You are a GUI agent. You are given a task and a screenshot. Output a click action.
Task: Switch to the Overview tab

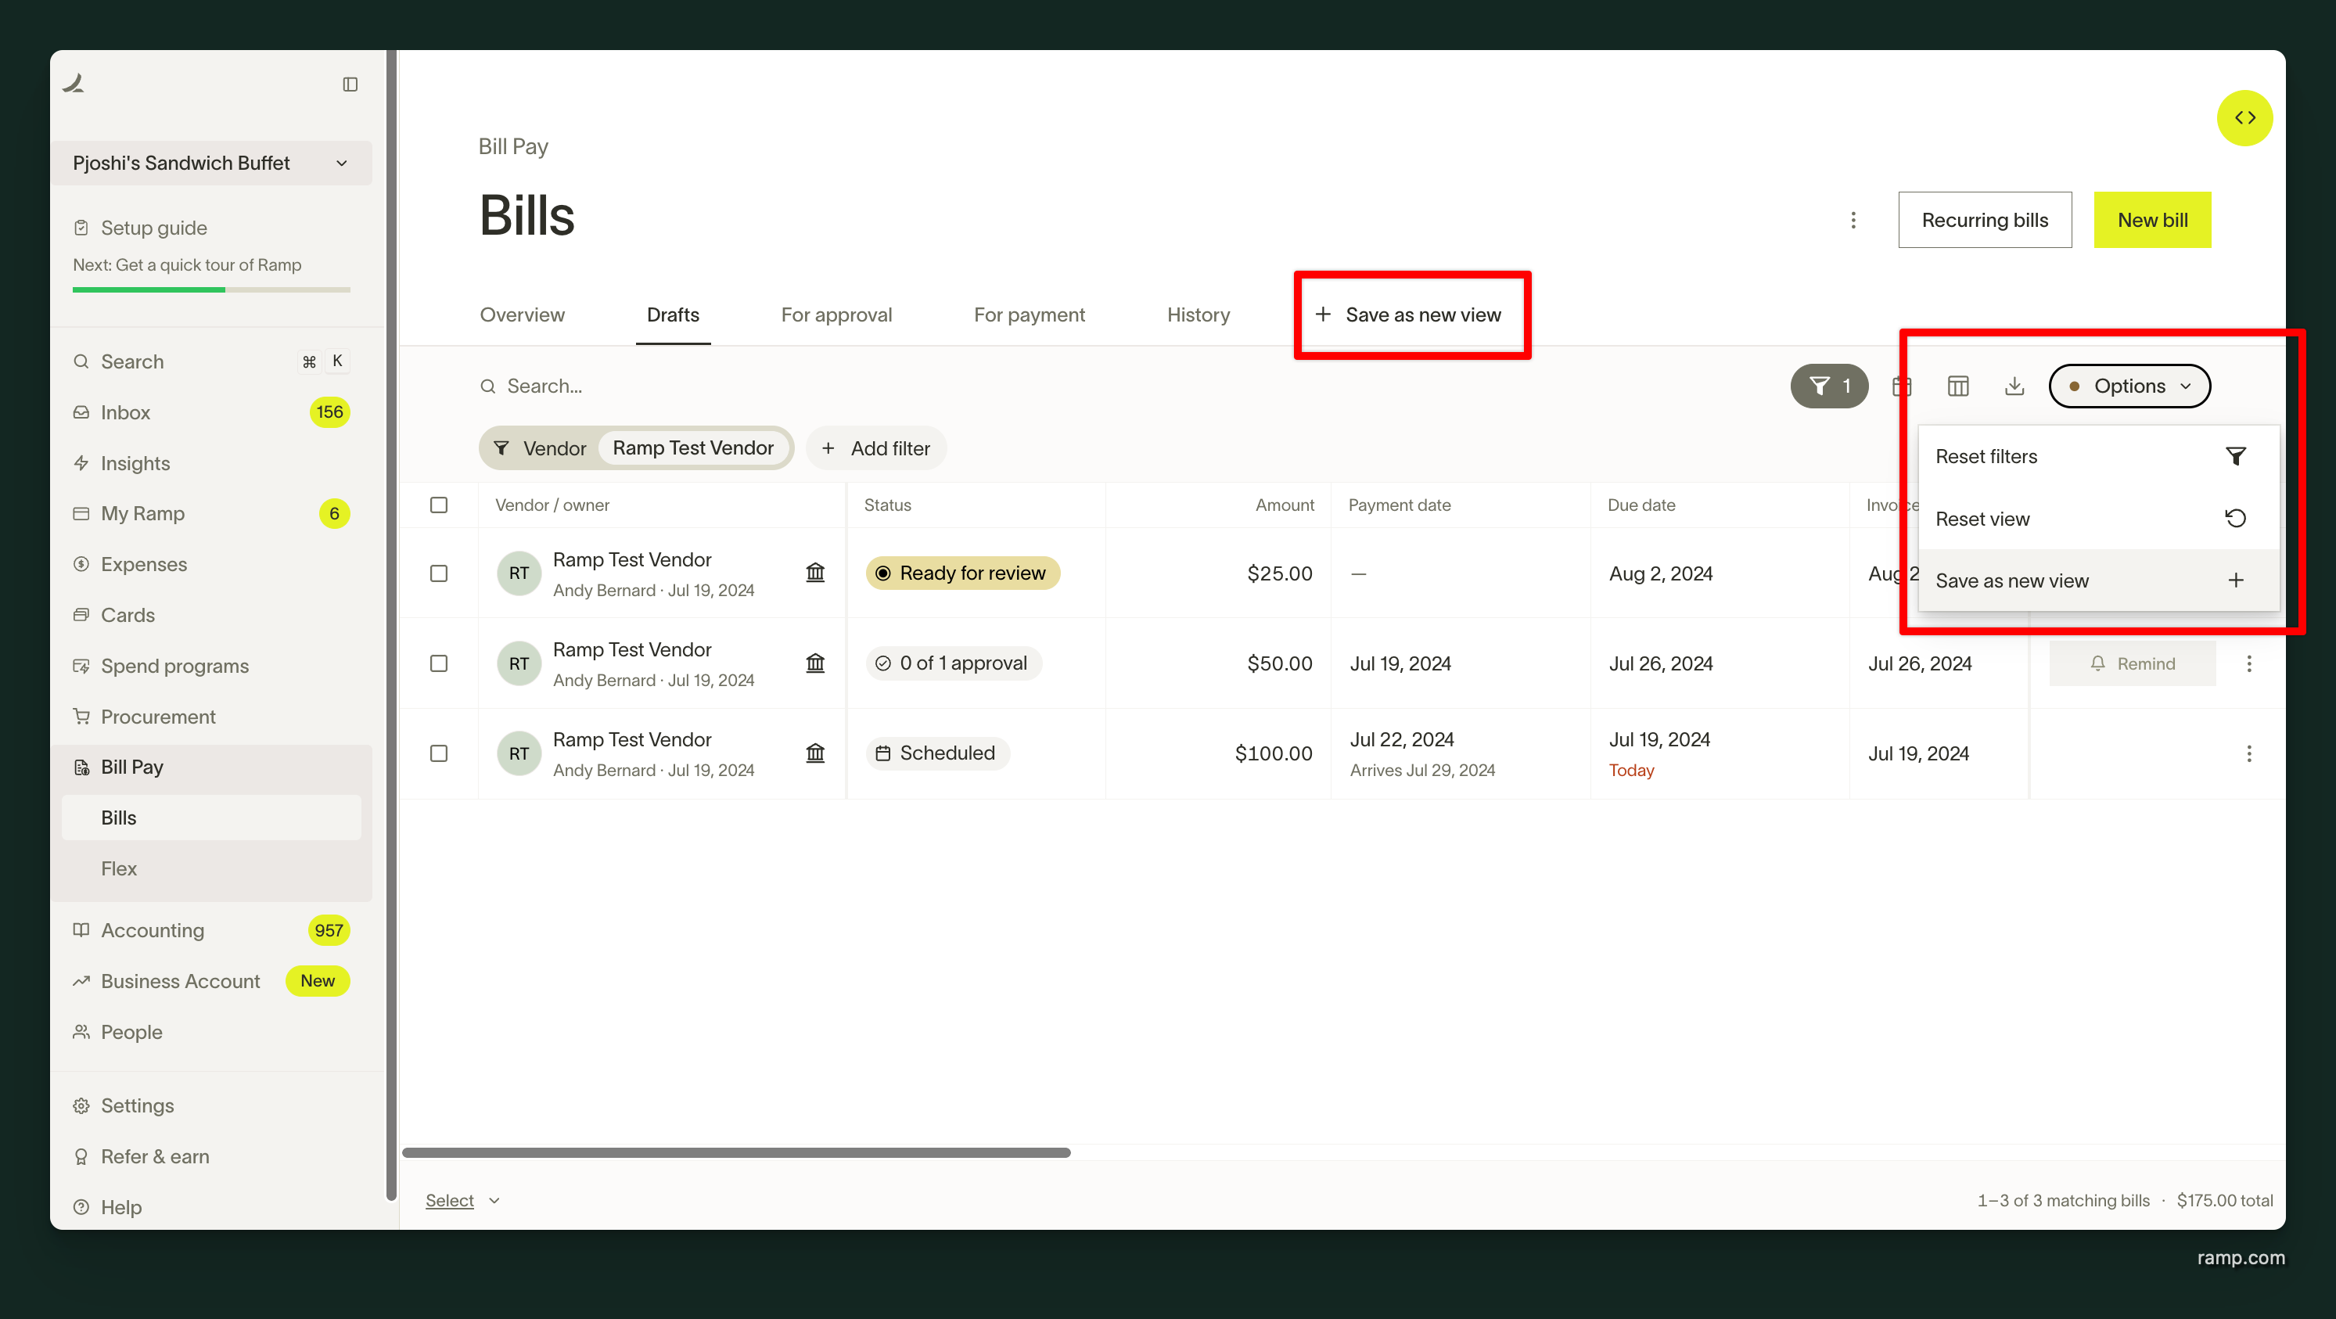tap(523, 314)
